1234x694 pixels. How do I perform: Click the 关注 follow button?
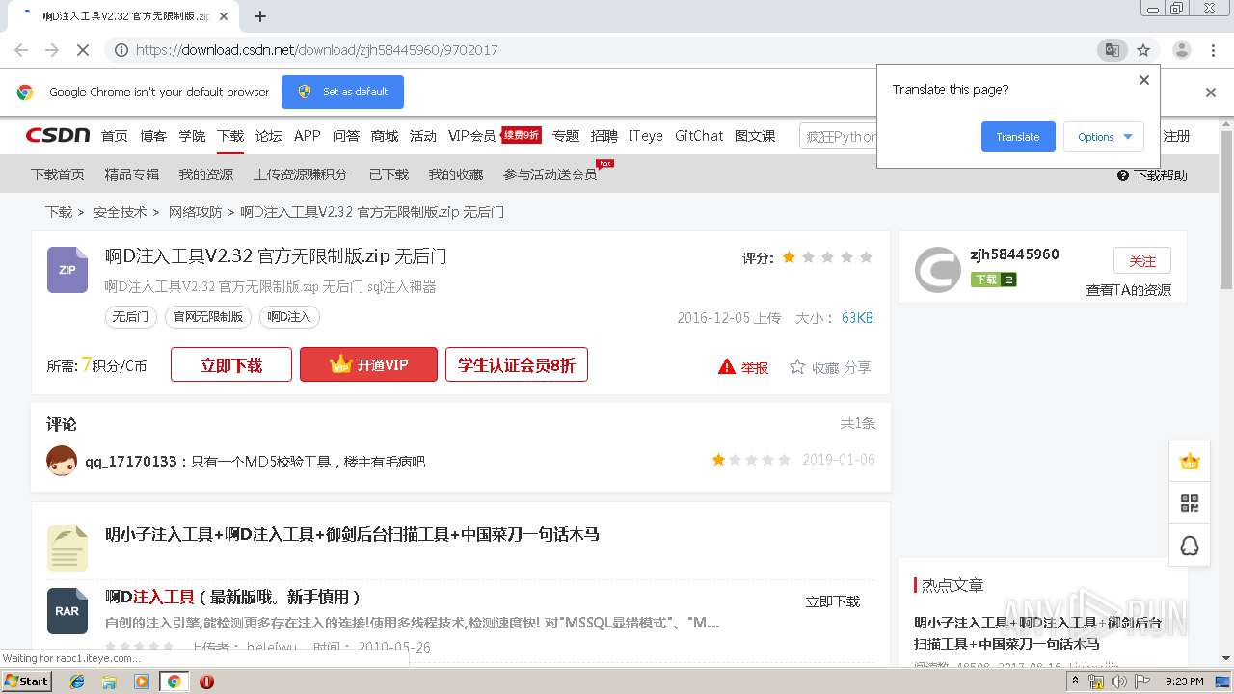(1142, 261)
